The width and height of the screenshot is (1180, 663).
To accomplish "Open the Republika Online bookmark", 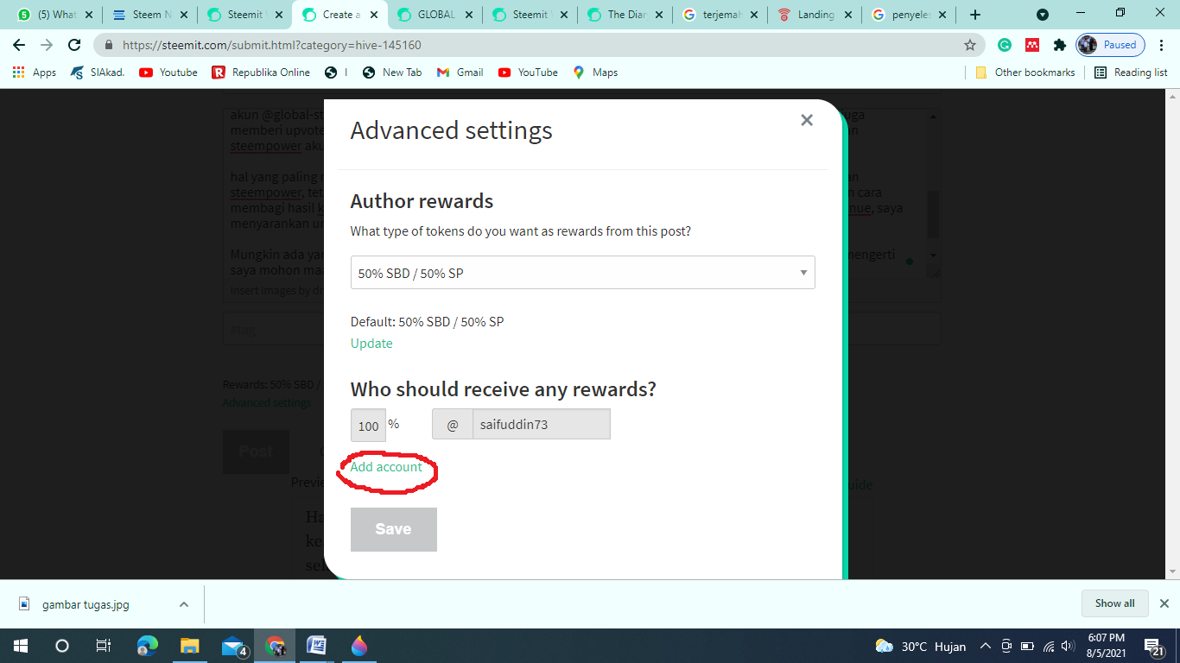I will [x=261, y=73].
